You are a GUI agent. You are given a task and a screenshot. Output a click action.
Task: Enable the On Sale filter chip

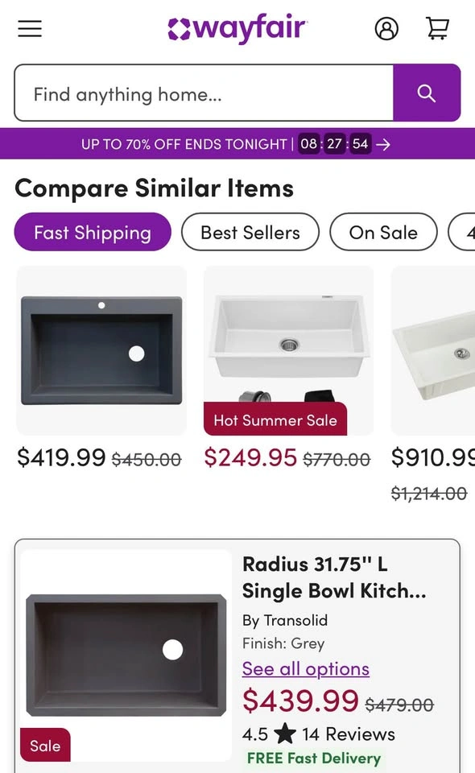pos(383,232)
